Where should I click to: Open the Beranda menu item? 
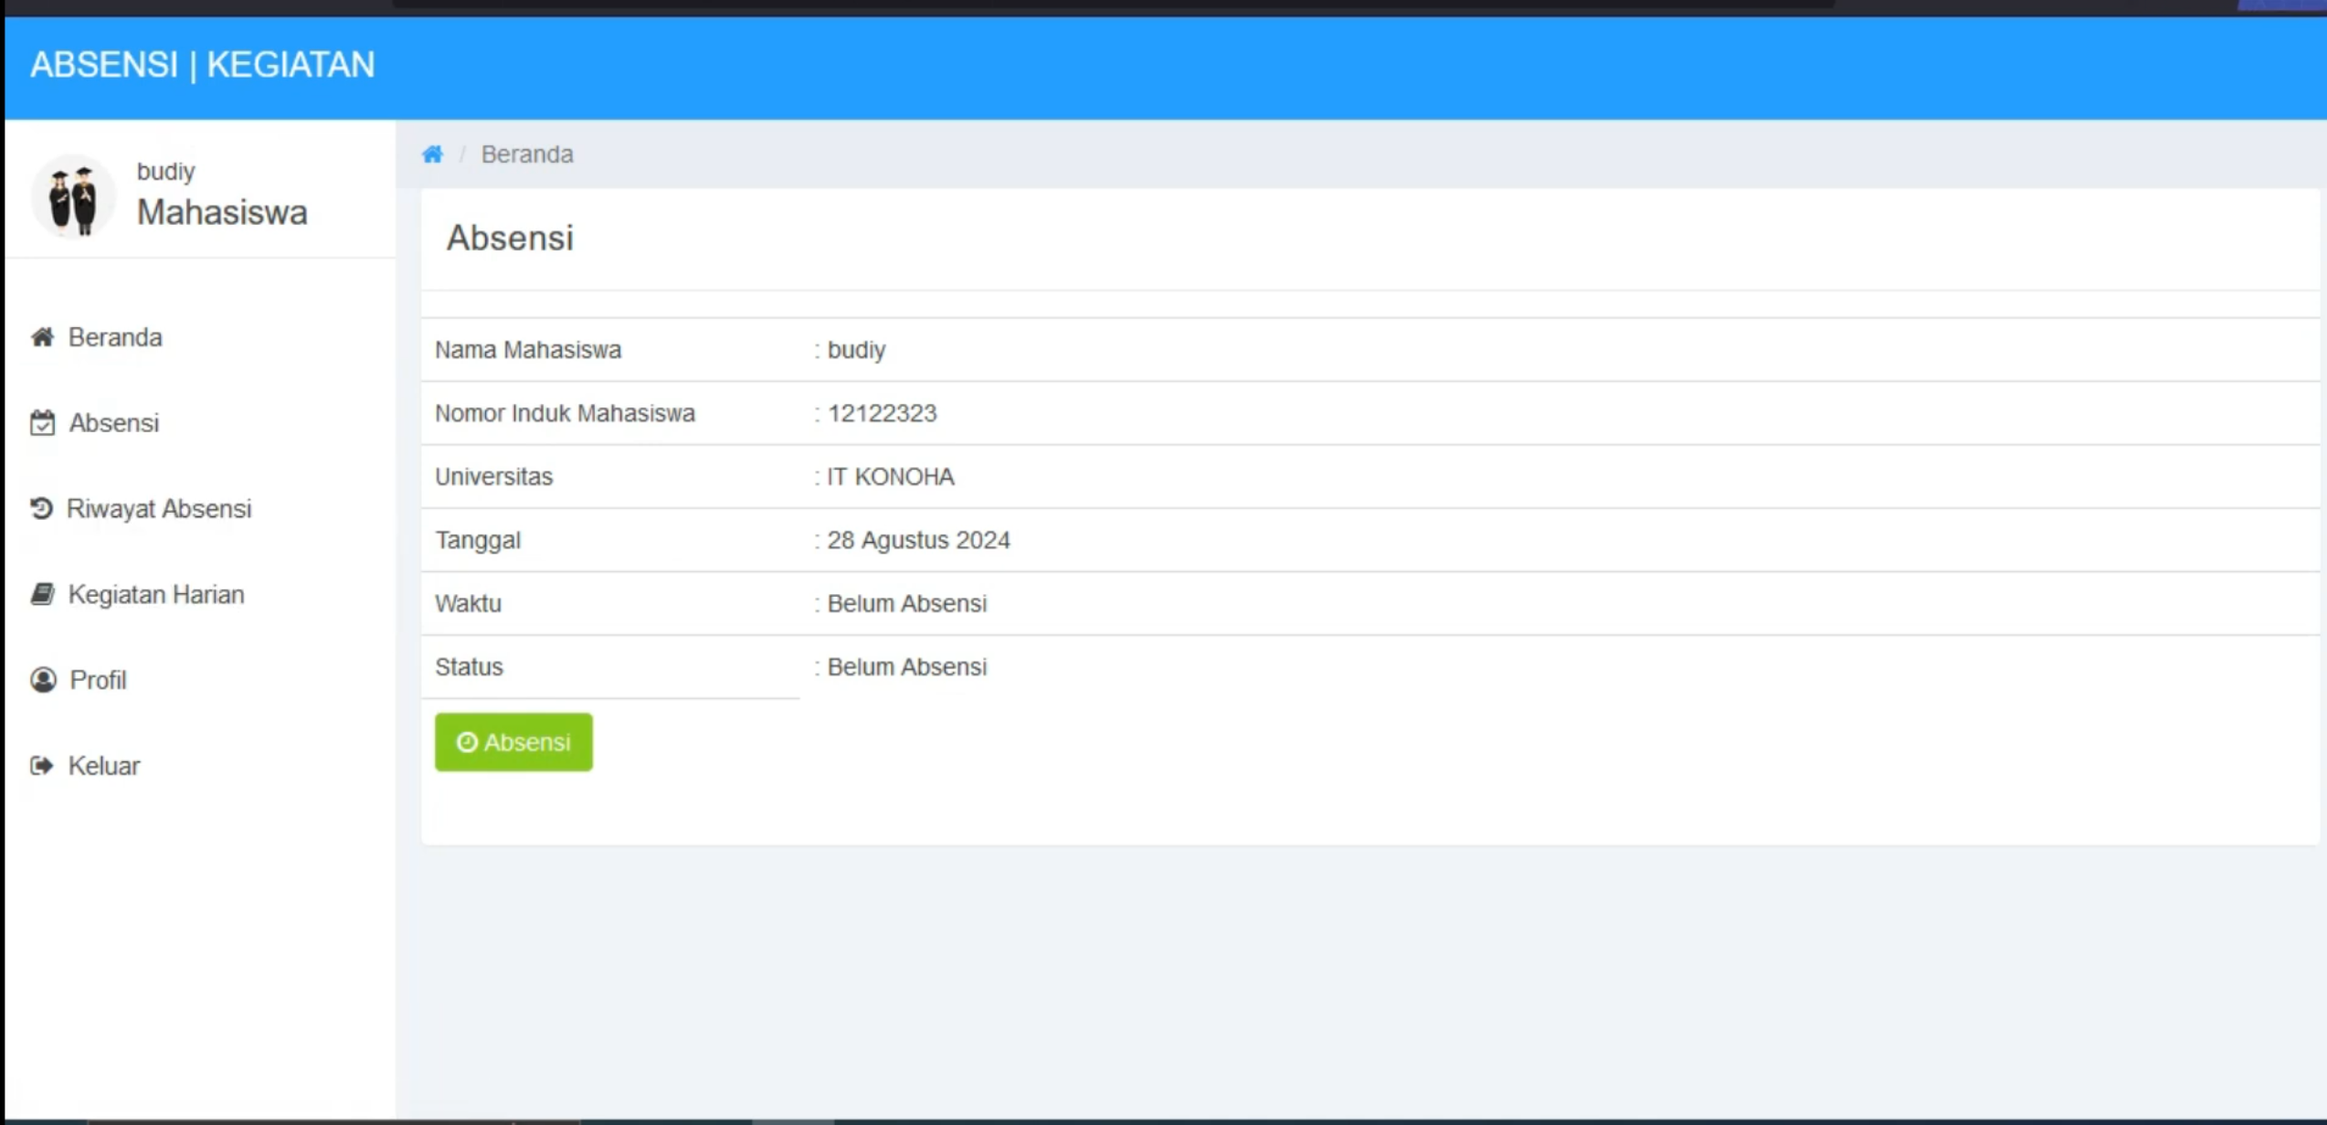pos(97,337)
